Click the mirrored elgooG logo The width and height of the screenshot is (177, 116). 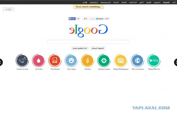[x=88, y=31]
